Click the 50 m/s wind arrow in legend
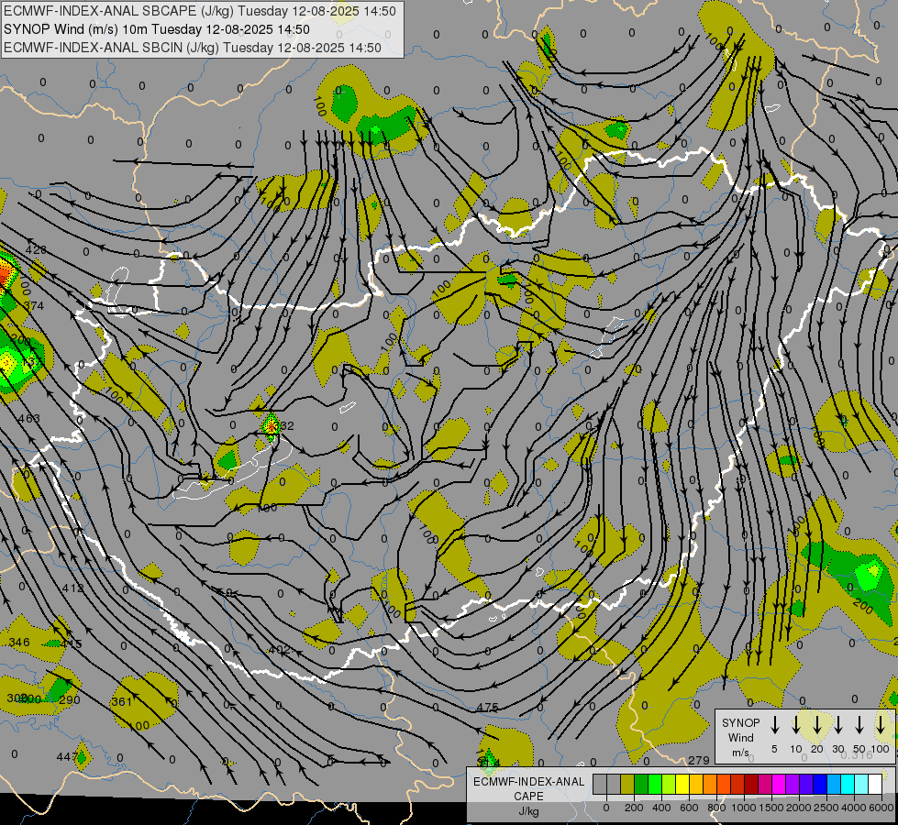 [859, 725]
